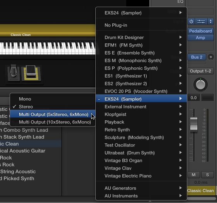Click the on-screen piano keyboard

point(48,48)
